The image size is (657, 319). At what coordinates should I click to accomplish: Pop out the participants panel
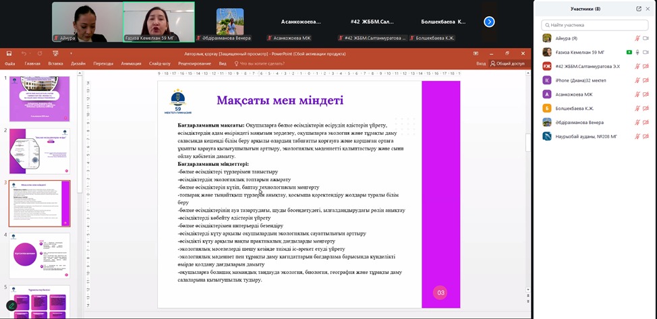(x=638, y=9)
